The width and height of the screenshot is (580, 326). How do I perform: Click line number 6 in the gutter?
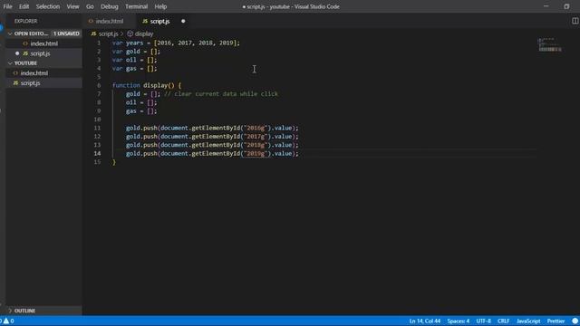(99, 85)
